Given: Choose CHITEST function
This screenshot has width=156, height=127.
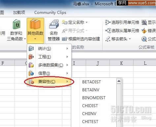Looking at the screenshot, I should 90,122.
